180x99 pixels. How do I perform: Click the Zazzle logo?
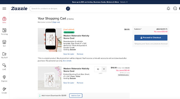click(19, 9)
